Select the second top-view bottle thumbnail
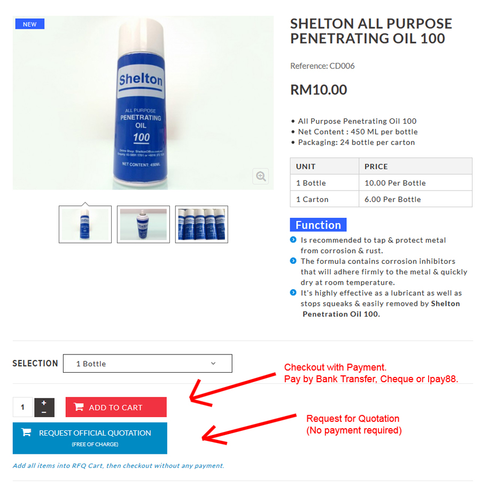 pyautogui.click(x=143, y=224)
